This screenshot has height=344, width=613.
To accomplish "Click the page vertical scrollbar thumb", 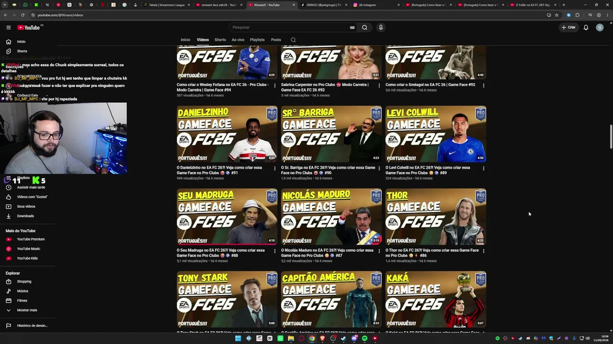I will [611, 137].
